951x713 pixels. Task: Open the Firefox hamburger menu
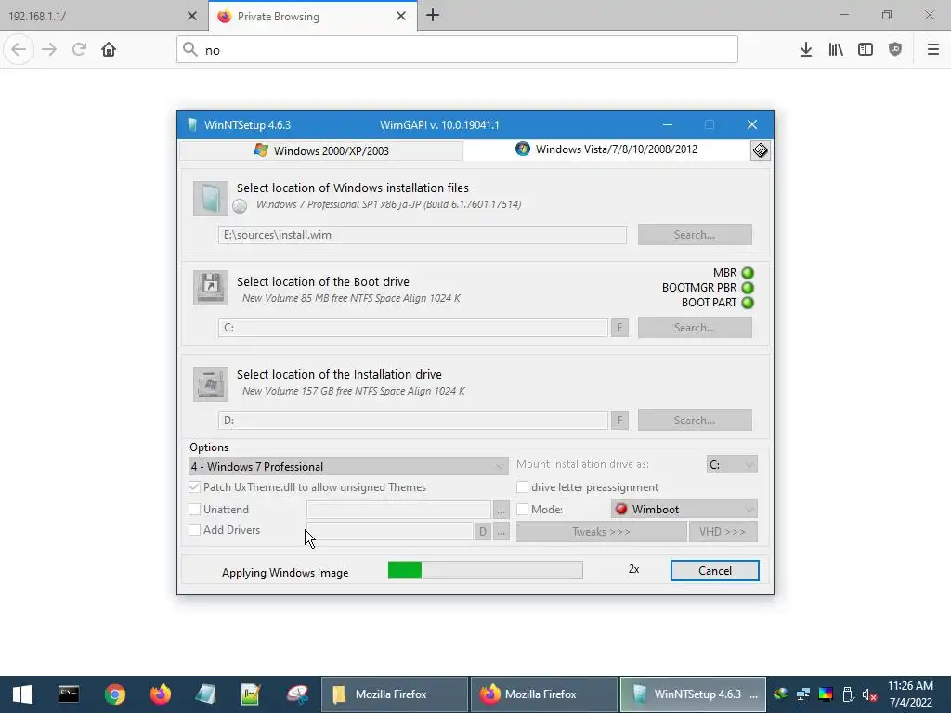933,49
